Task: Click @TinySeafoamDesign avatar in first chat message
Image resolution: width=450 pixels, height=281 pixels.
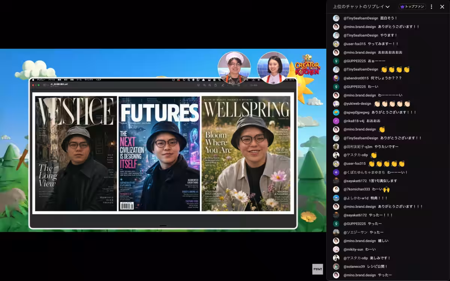Action: [336, 18]
